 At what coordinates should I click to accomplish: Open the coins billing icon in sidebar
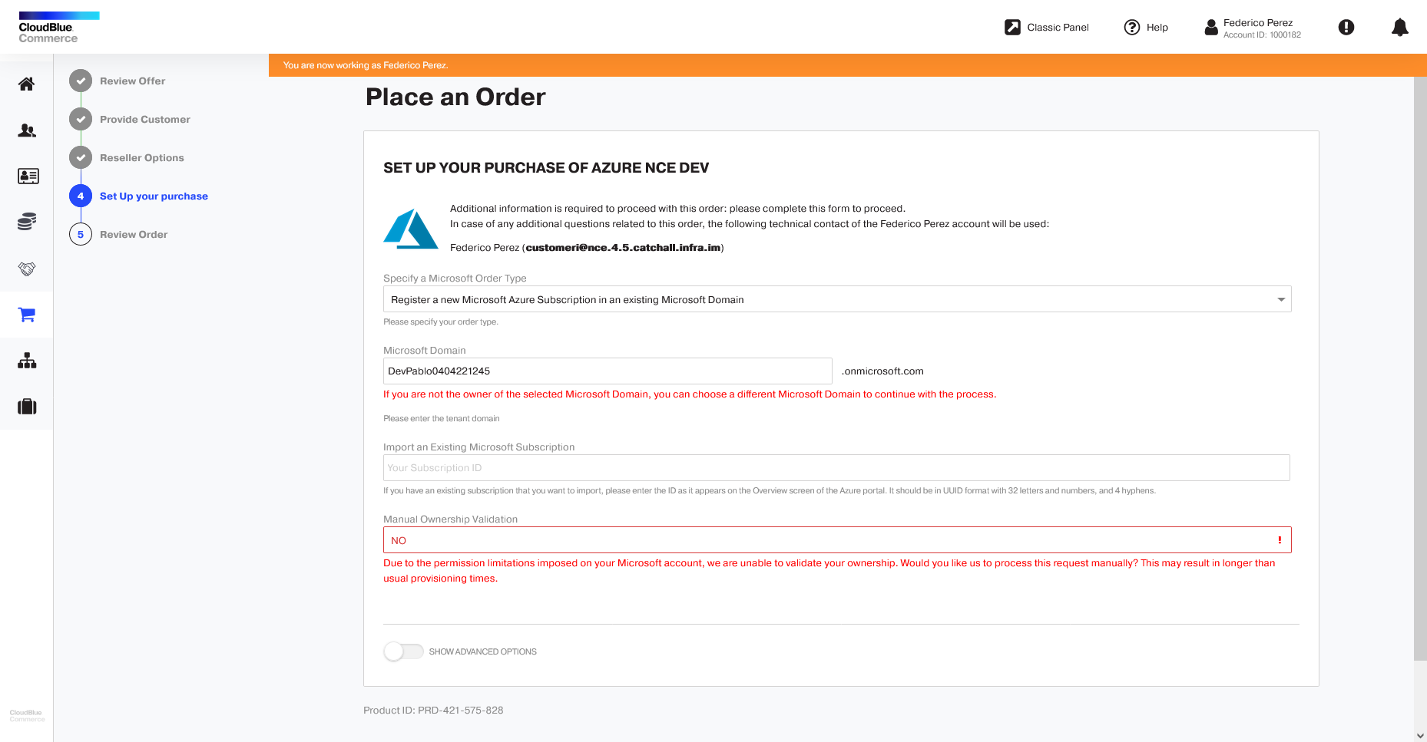(x=27, y=223)
